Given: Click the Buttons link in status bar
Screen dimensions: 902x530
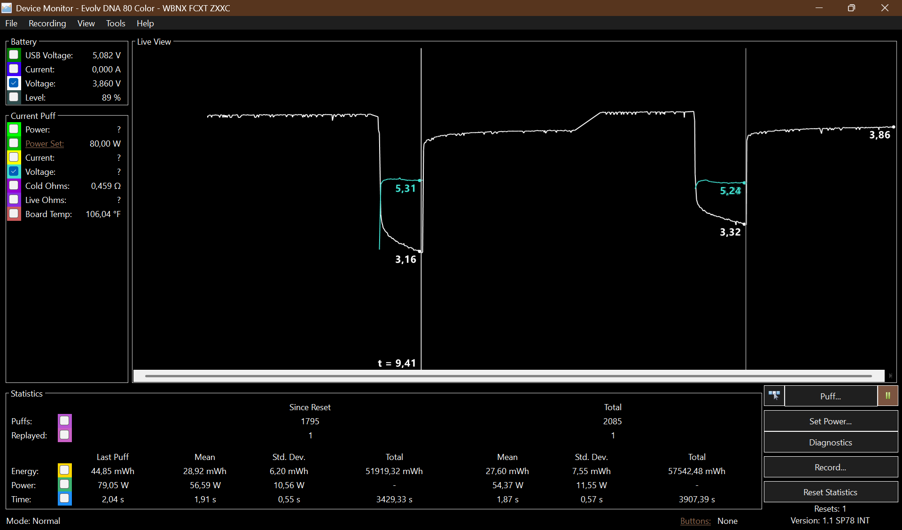Looking at the screenshot, I should click(695, 521).
